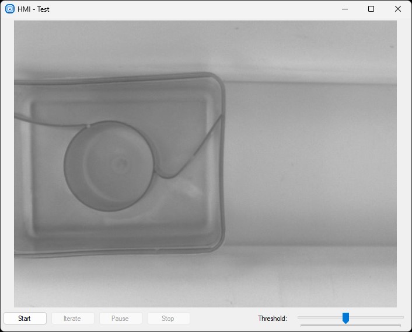412x332 pixels.
Task: Click the Start button
Action: coord(25,319)
